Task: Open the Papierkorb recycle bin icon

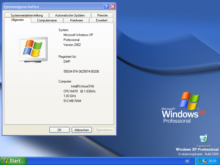Action: [x=204, y=141]
